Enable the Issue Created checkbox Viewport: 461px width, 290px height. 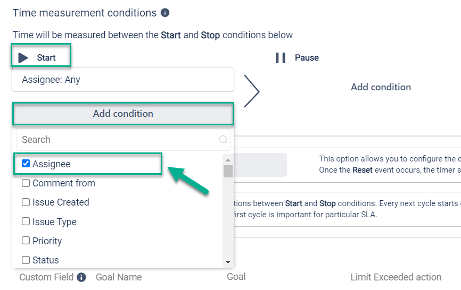coord(26,202)
